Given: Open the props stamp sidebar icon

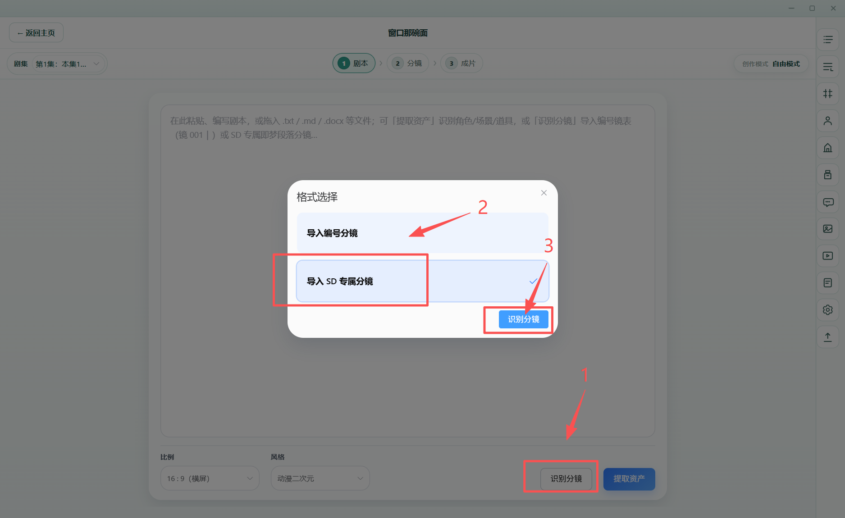Looking at the screenshot, I should click(828, 175).
